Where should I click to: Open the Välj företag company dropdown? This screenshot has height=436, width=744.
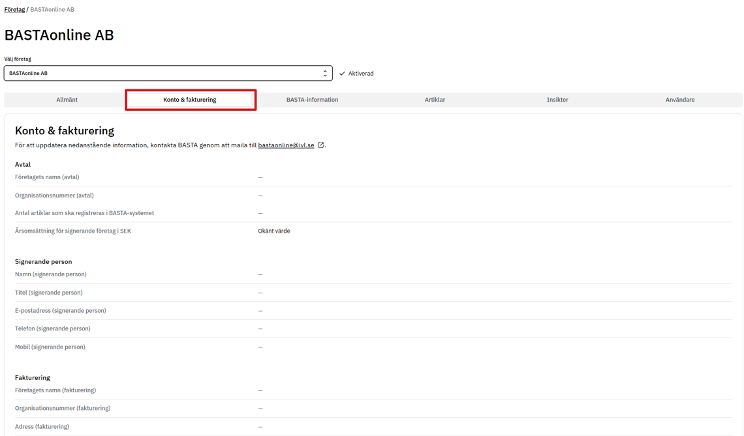click(x=168, y=74)
